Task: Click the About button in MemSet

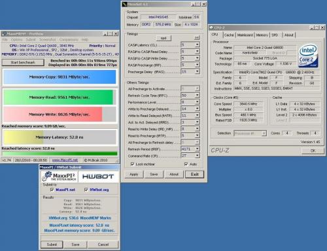Action: [174, 174]
